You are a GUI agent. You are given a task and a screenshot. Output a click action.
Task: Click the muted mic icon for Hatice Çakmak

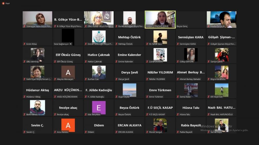[86, 62]
